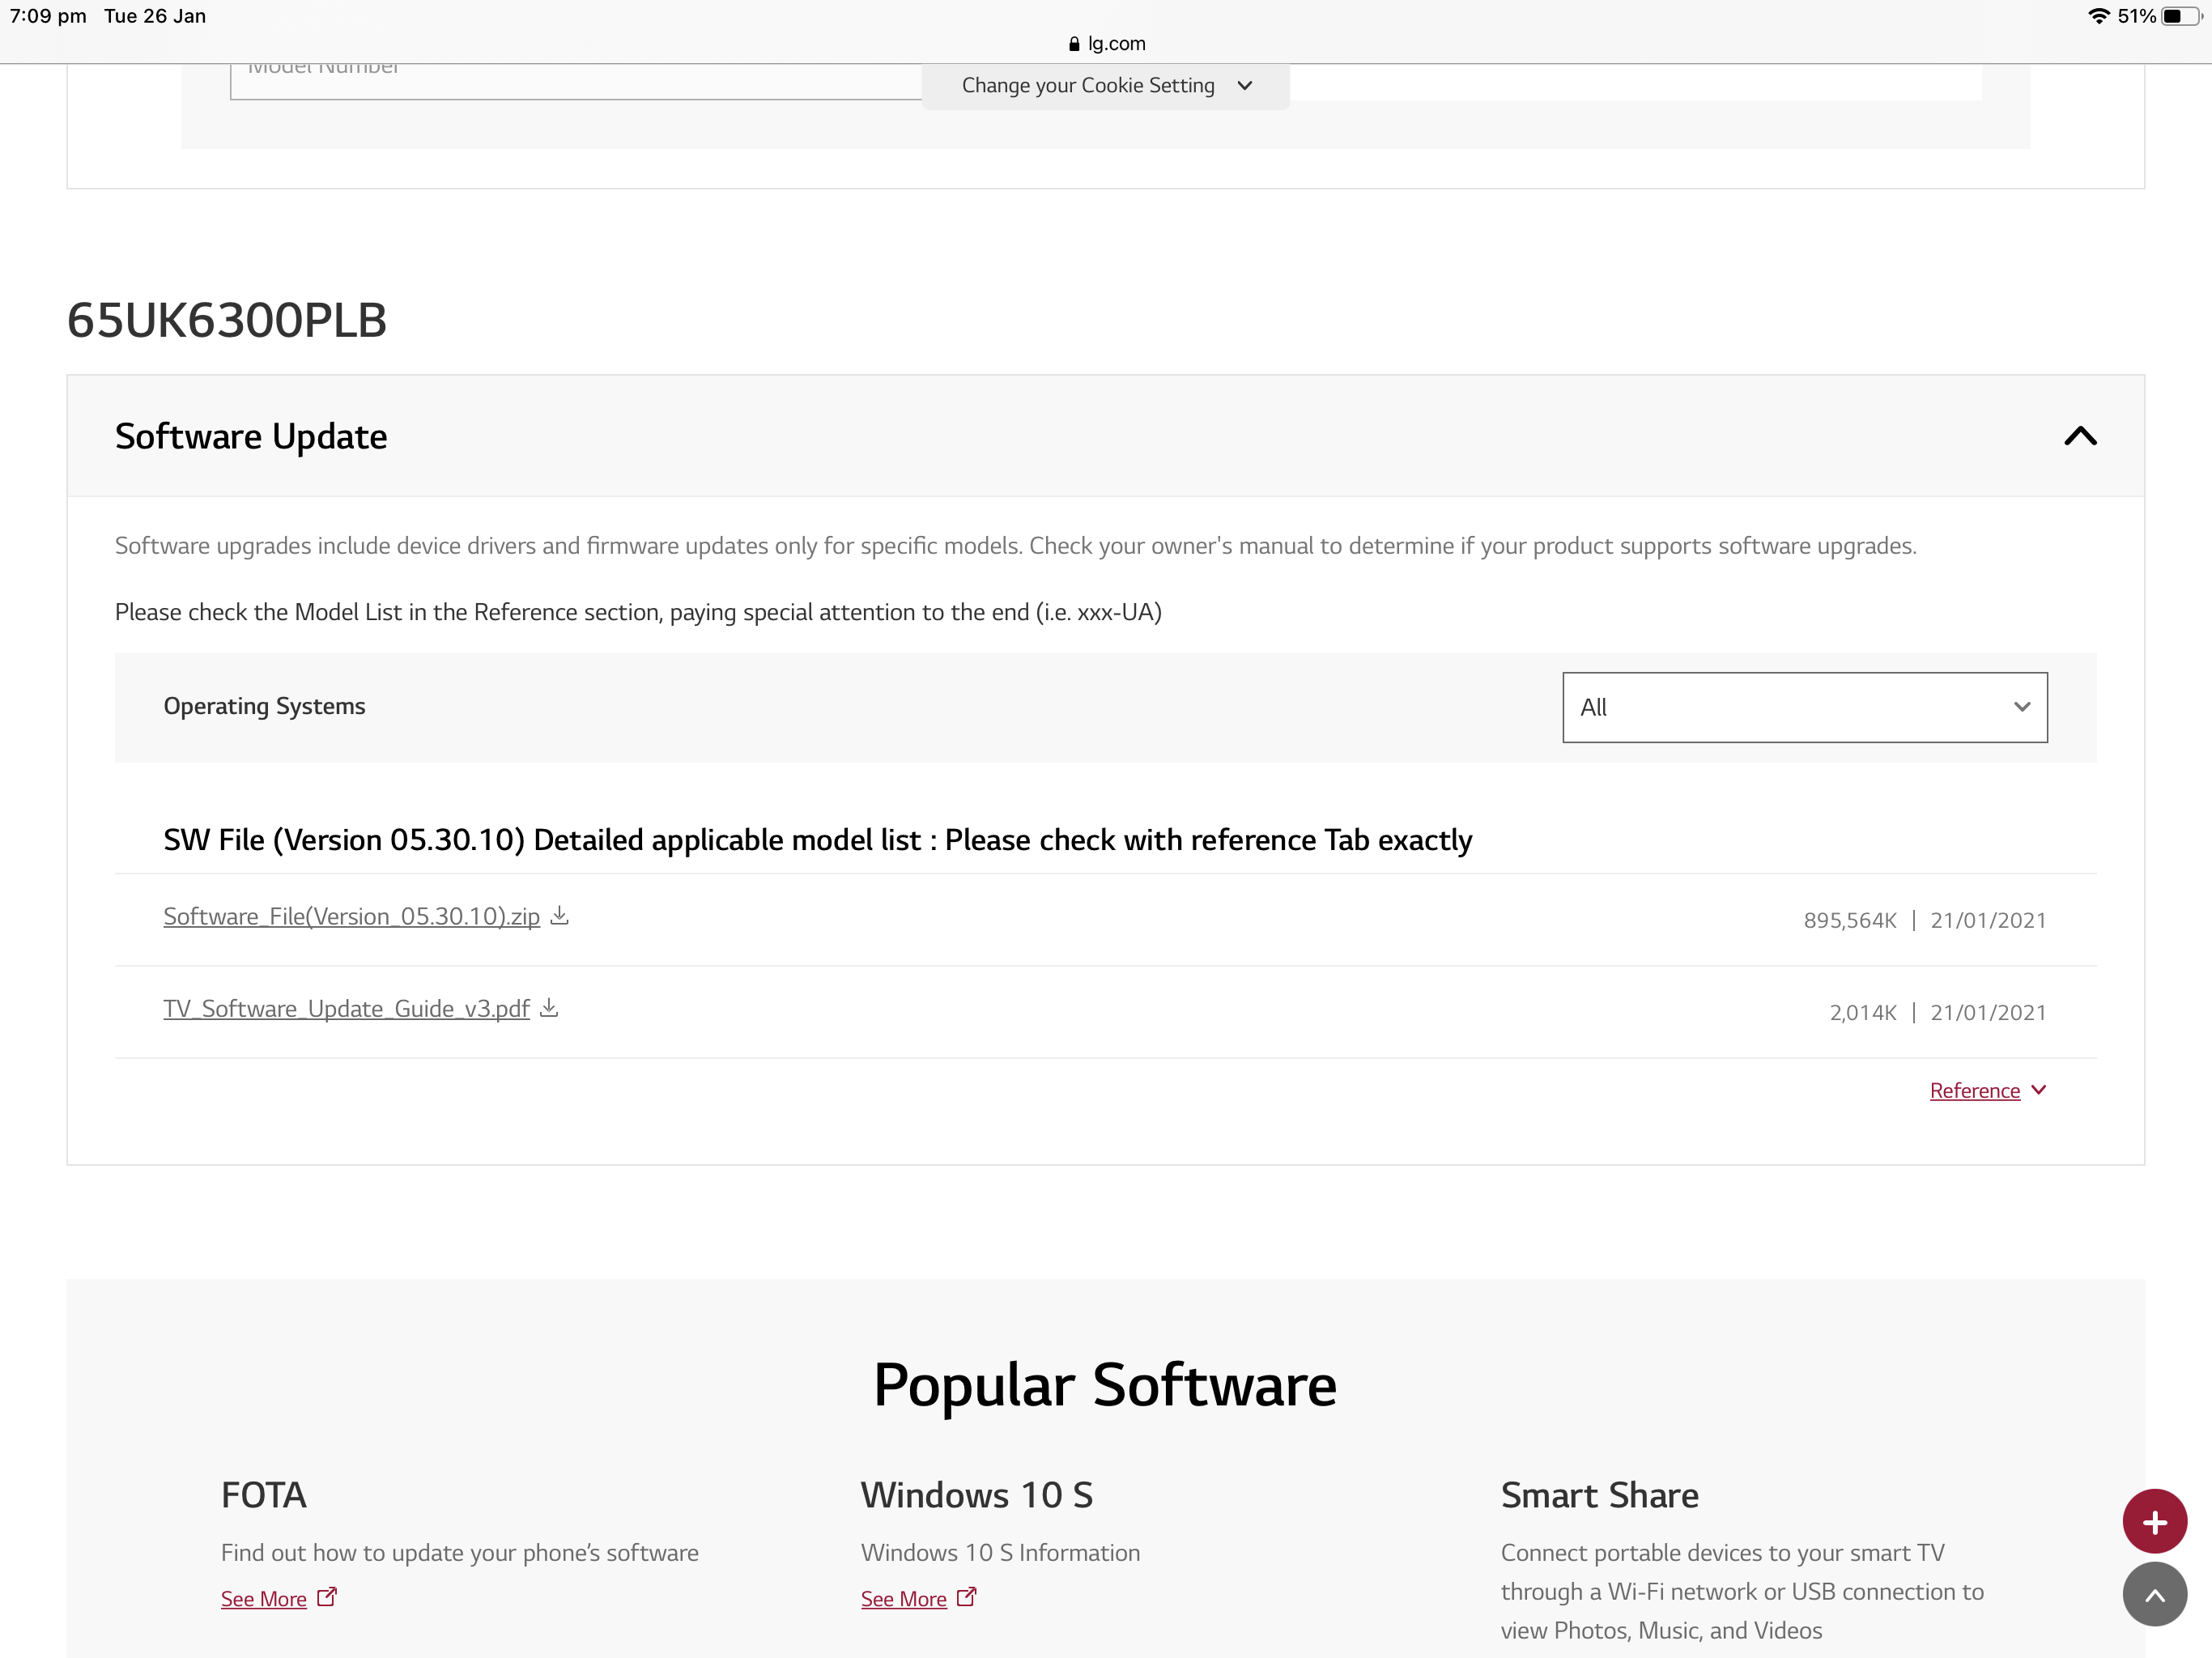The image size is (2212, 1658).
Task: Click the Popular Software heading
Action: point(1105,1385)
